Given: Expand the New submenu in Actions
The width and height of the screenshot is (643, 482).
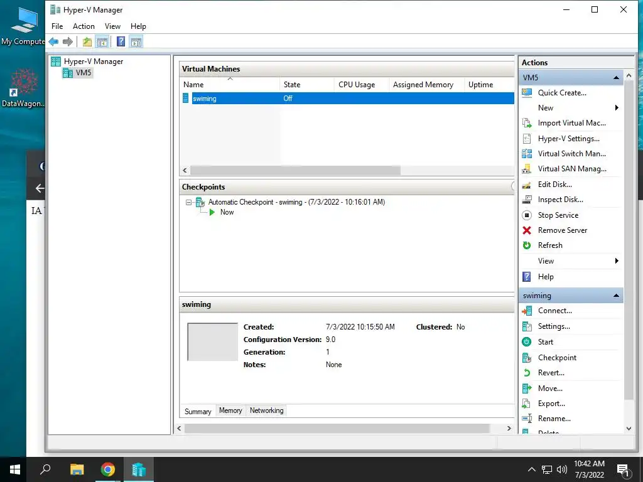Looking at the screenshot, I should point(617,108).
